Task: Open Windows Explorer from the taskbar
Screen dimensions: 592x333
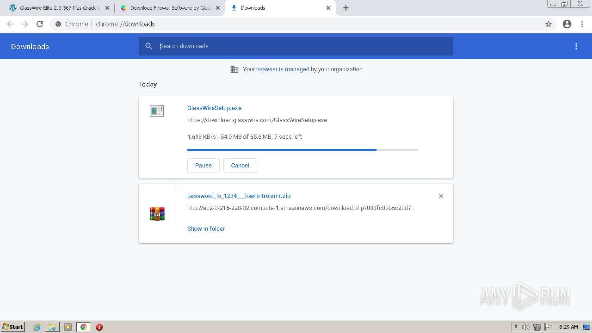Action: coord(52,327)
